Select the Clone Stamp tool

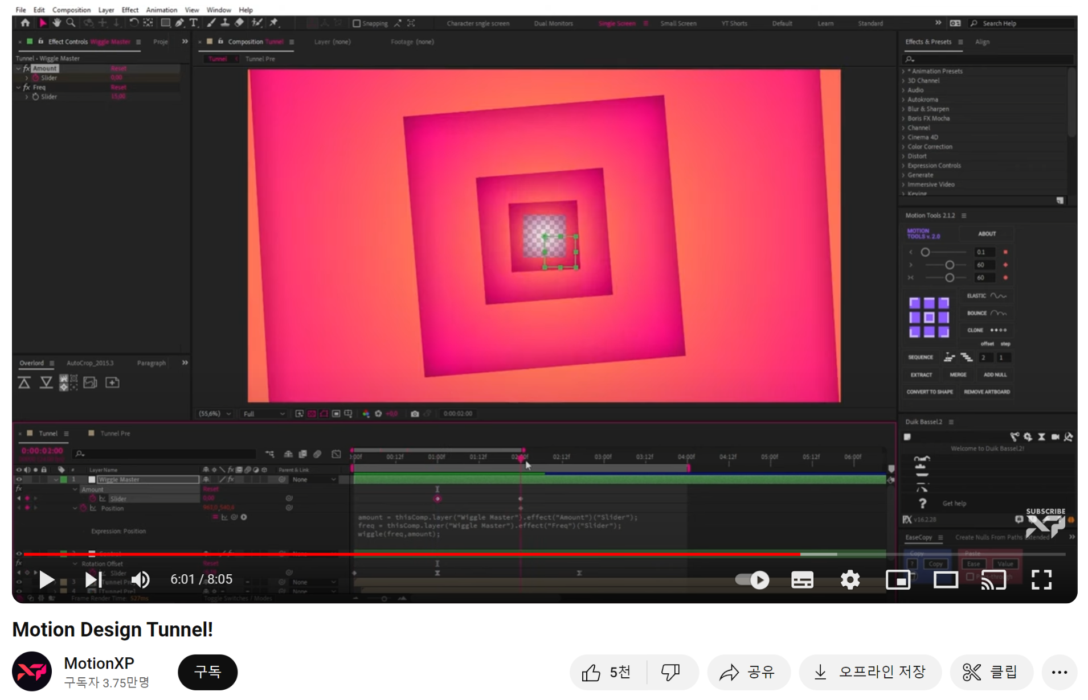click(x=225, y=23)
